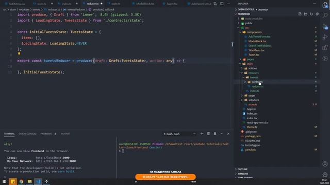The width and height of the screenshot is (330, 185).
Task: Add a new terminal with plus icon
Action: [202, 134]
